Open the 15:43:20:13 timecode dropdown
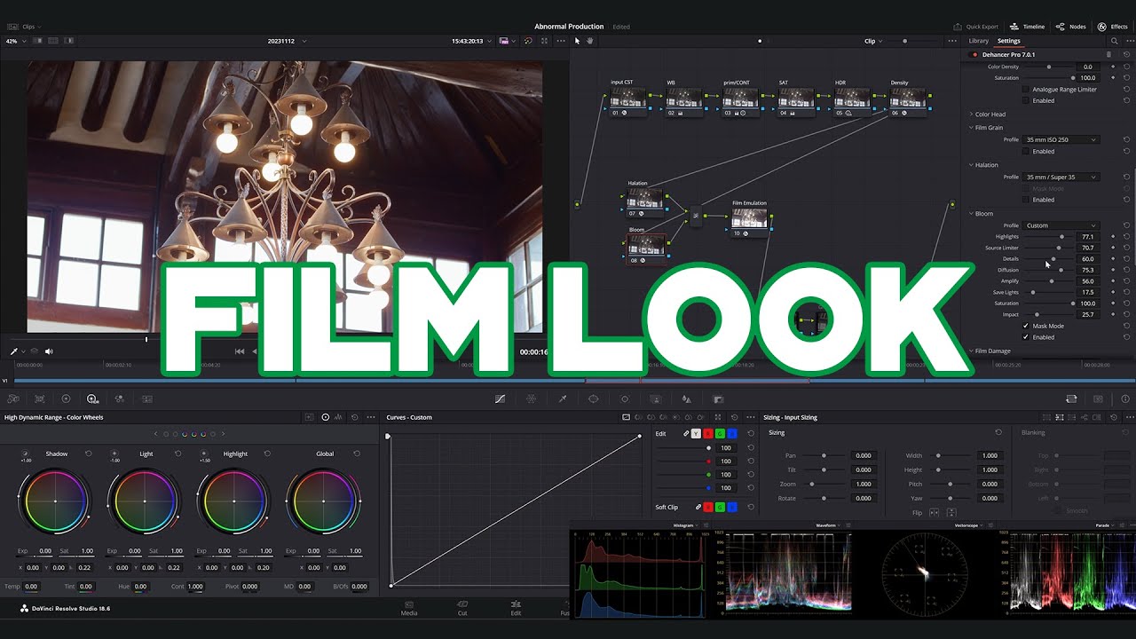The height and width of the screenshot is (639, 1136). 471,41
